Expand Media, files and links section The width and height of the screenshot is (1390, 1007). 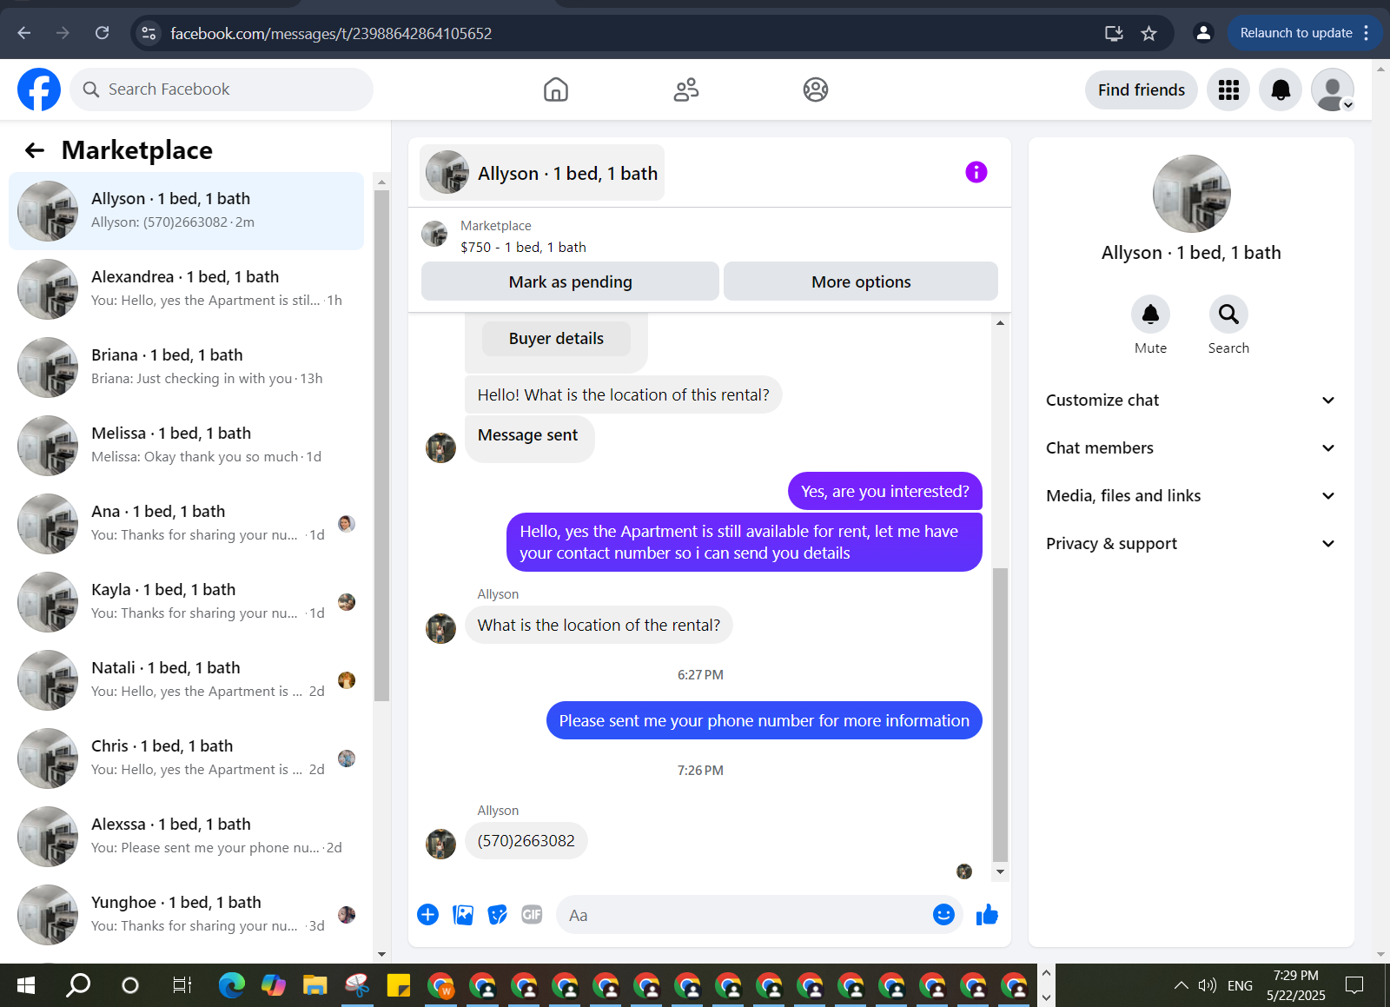tap(1191, 496)
